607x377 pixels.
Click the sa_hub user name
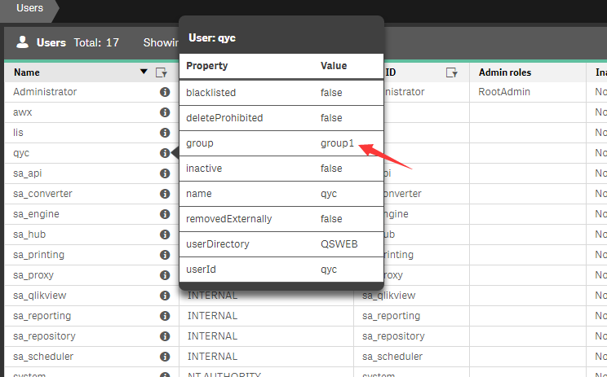(30, 235)
